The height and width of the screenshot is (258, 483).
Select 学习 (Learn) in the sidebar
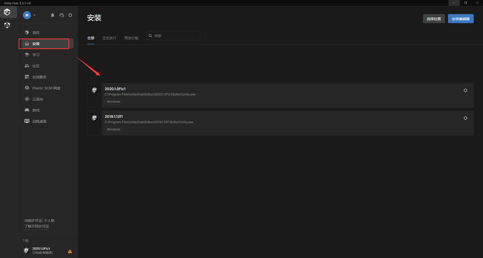coord(36,55)
